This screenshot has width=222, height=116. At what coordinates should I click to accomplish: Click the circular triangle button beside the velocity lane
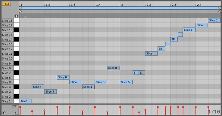coord(4,113)
